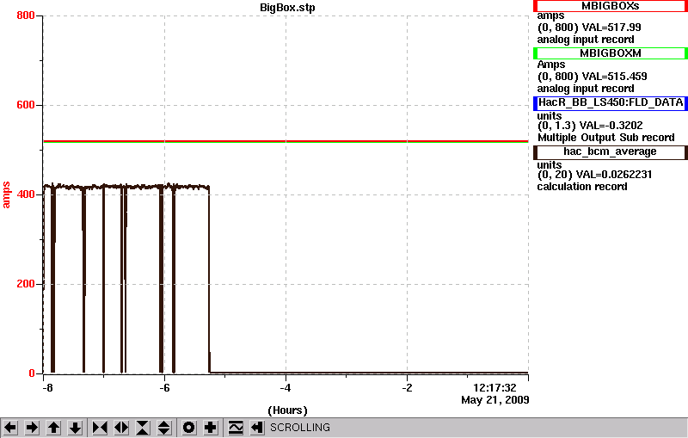Click the VAL=515.459 reading for MBIGBOXM
This screenshot has width=688, height=438.
point(614,77)
